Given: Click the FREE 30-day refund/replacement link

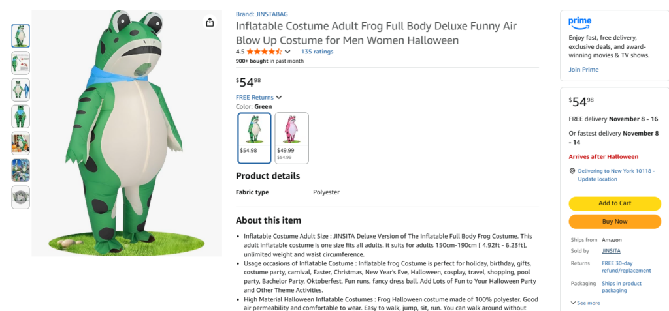Looking at the screenshot, I should [x=626, y=266].
